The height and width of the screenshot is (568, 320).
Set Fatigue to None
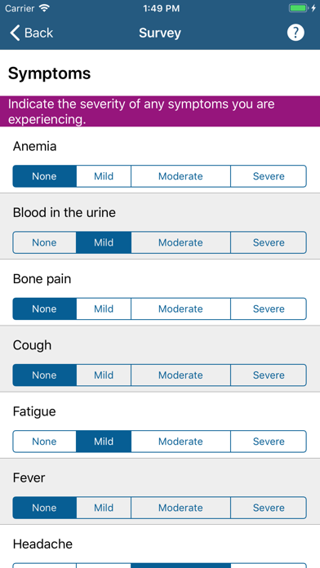pyautogui.click(x=44, y=442)
